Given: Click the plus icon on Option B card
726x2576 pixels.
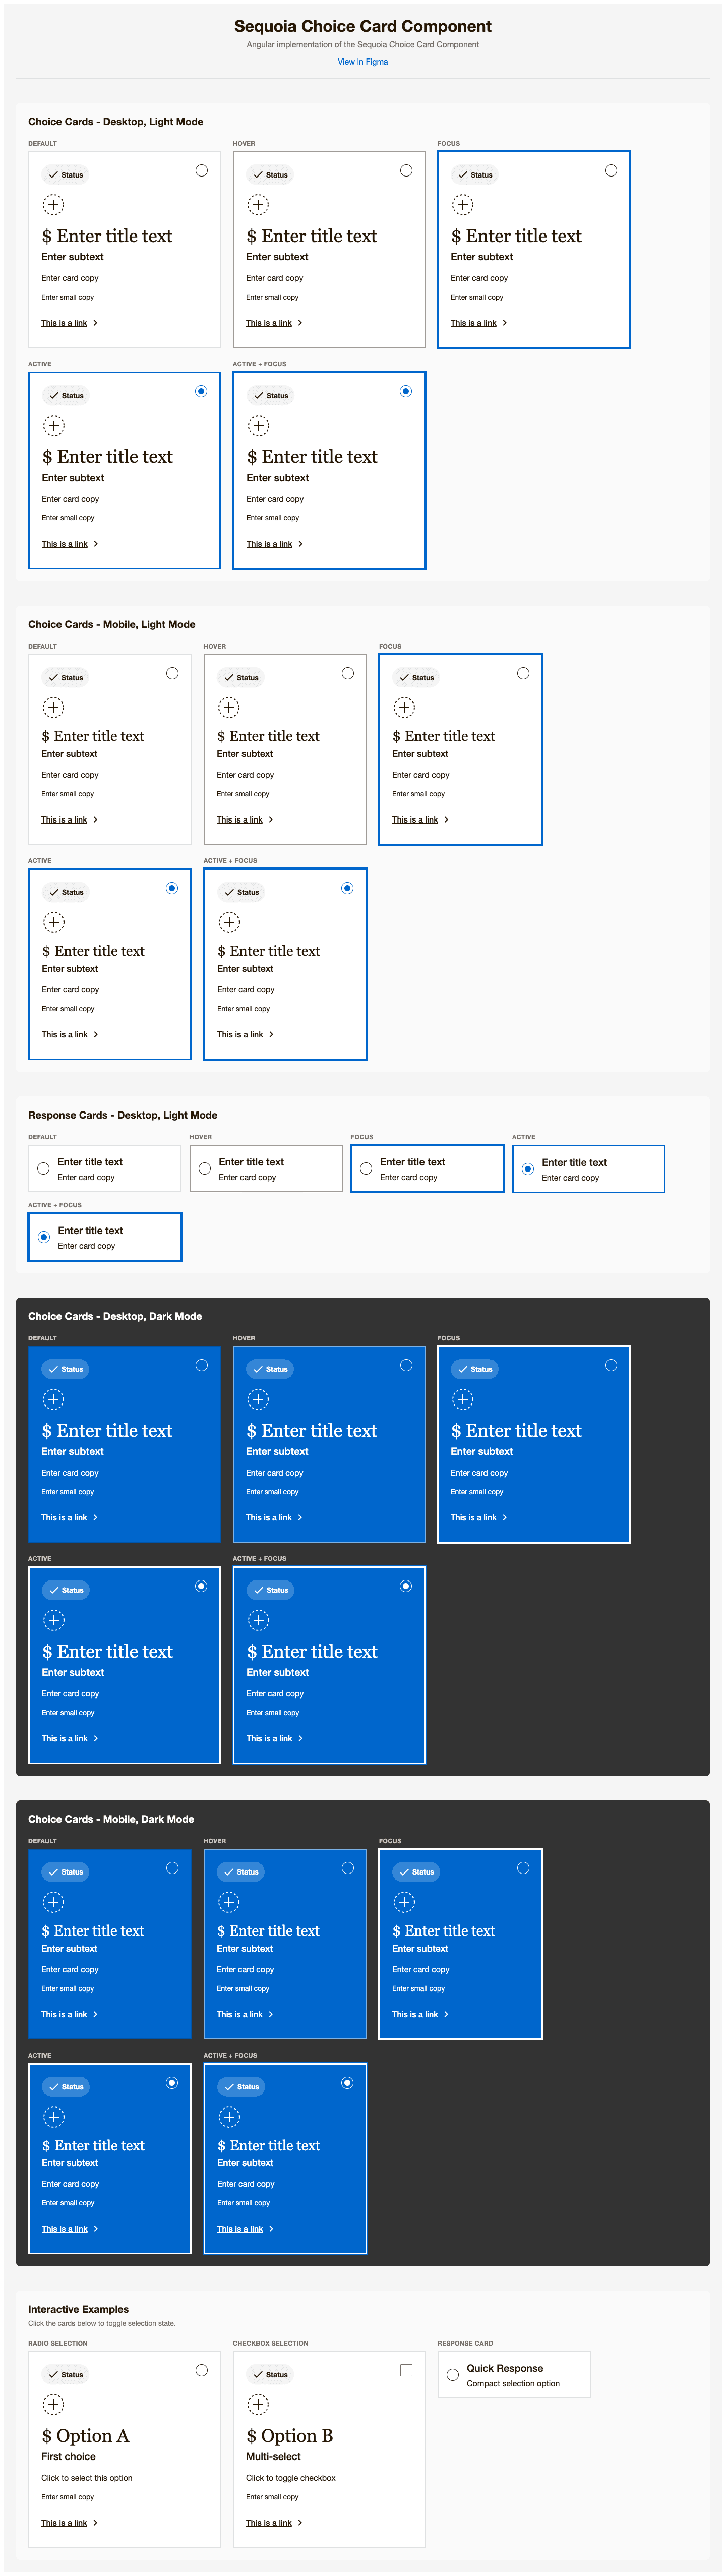Looking at the screenshot, I should (x=258, y=2405).
